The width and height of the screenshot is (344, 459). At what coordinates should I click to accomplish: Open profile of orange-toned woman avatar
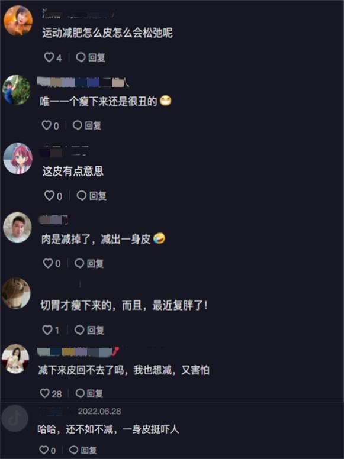coord(18,21)
